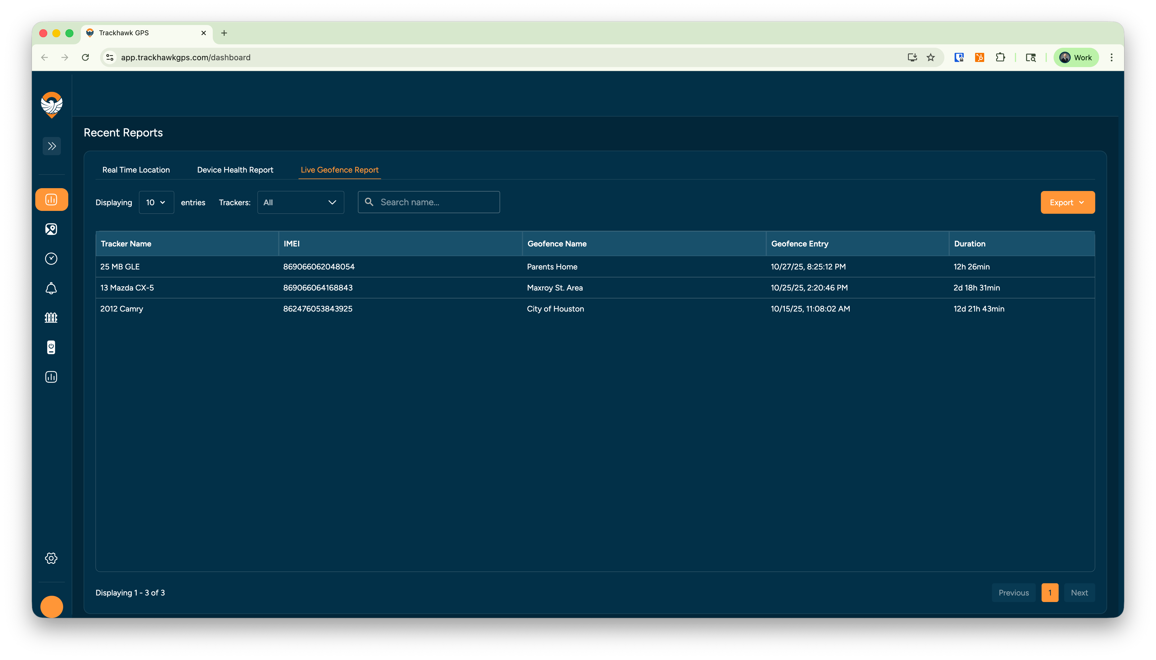
Task: Open alerts via the bell icon
Action: [x=51, y=288]
